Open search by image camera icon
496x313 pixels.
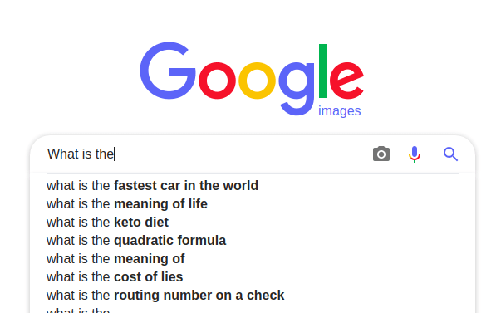[381, 154]
